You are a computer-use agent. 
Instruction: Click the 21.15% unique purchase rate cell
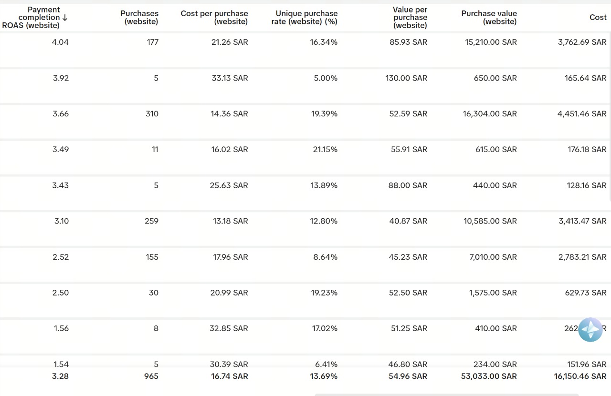[x=325, y=150]
